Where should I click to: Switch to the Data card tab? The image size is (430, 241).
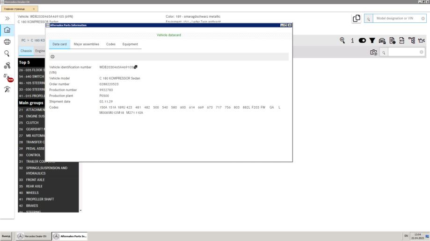[59, 44]
